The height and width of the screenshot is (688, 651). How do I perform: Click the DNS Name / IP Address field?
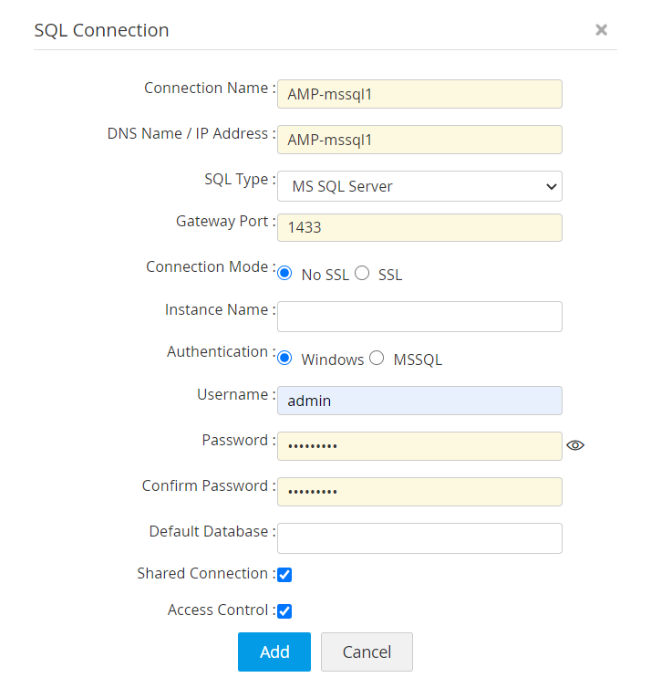(419, 140)
